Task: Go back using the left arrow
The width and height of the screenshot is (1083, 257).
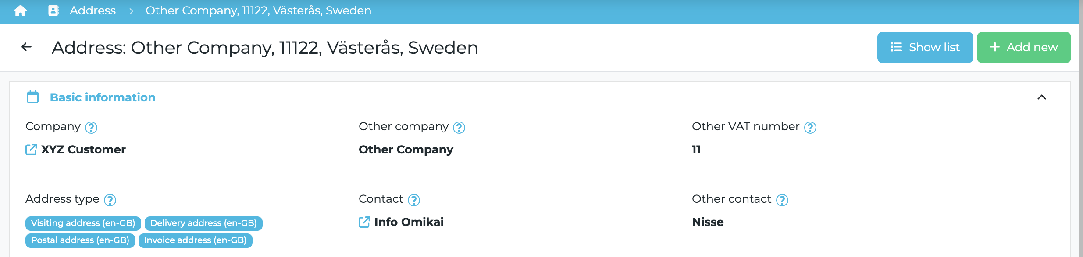Action: click(27, 47)
